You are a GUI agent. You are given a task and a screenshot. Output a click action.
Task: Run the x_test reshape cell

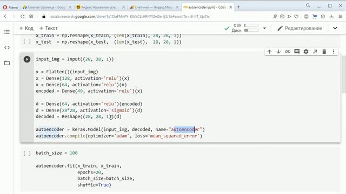pos(27,41)
